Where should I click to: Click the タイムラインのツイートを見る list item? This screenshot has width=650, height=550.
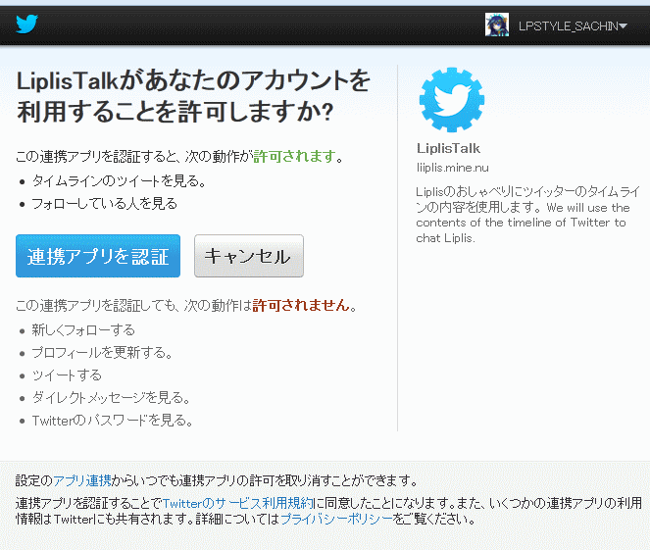119,180
